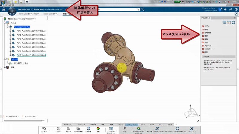Click the メッシュ step in Assistant panel
The width and height of the screenshot is (239, 134).
coord(206,46)
